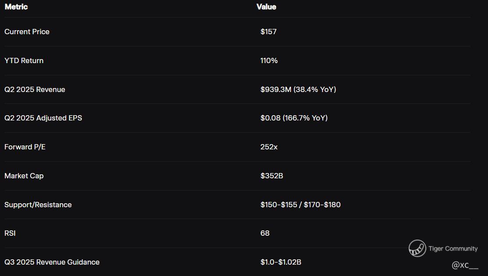488x276 pixels.
Task: Click the $157 current price value
Action: 269,32
